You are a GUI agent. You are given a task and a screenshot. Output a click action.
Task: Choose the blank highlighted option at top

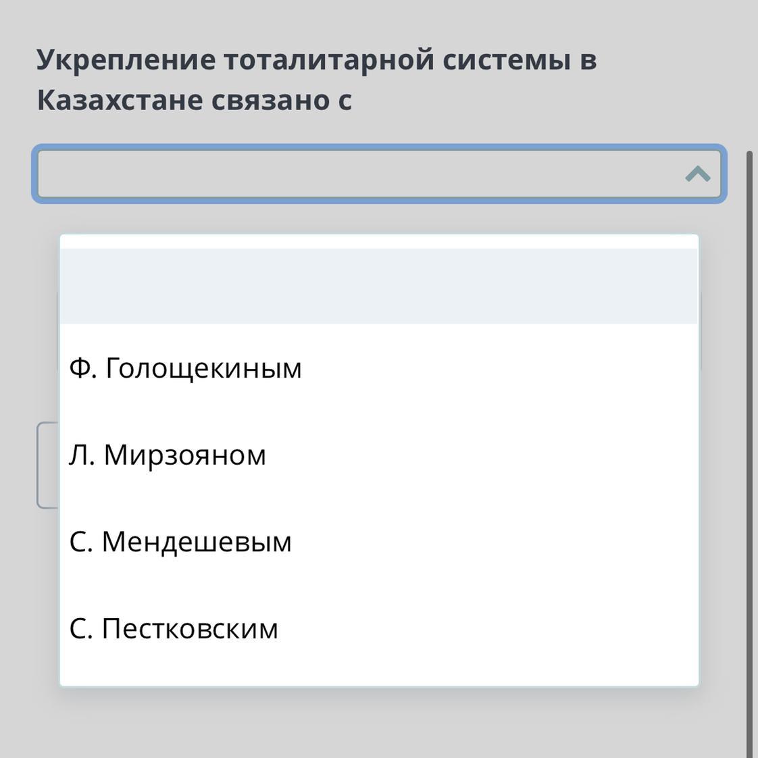click(x=378, y=286)
